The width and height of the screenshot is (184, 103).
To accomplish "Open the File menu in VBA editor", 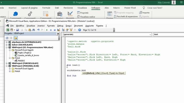I will (12, 26).
